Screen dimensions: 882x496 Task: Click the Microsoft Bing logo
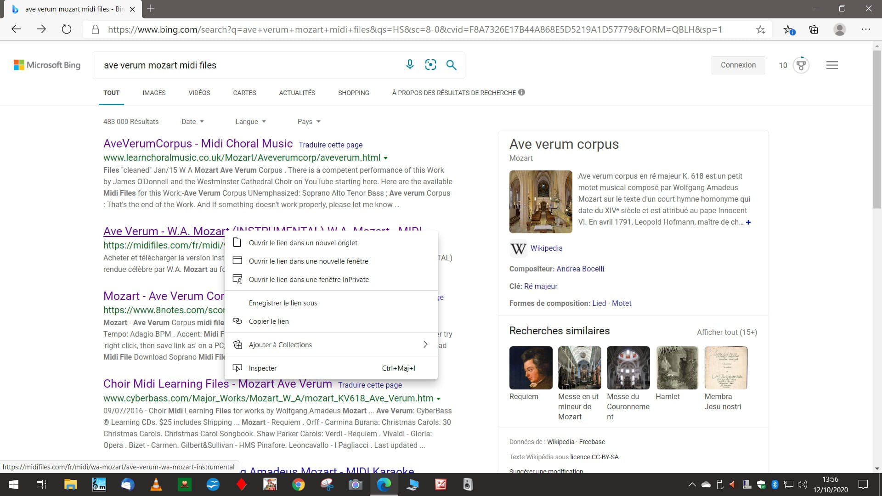click(47, 65)
